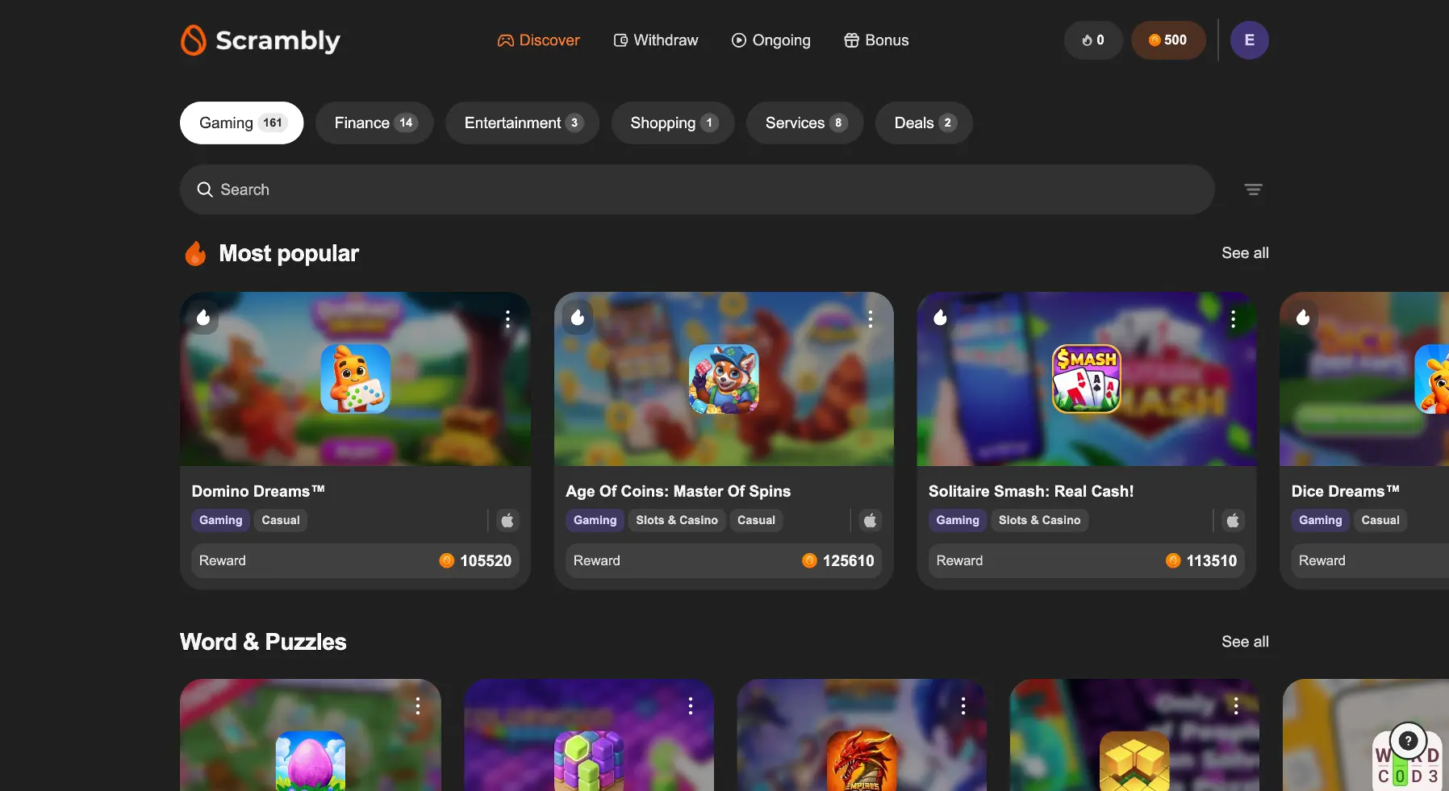The height and width of the screenshot is (791, 1449).
Task: Select the Finance 14 category
Action: pyautogui.click(x=374, y=123)
